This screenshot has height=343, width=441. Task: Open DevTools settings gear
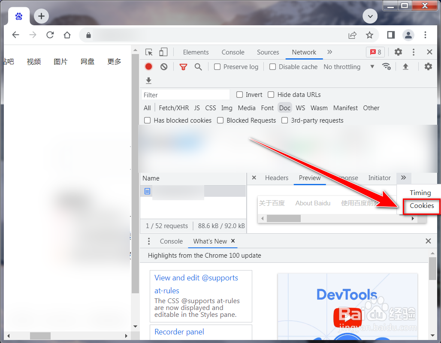coord(398,52)
